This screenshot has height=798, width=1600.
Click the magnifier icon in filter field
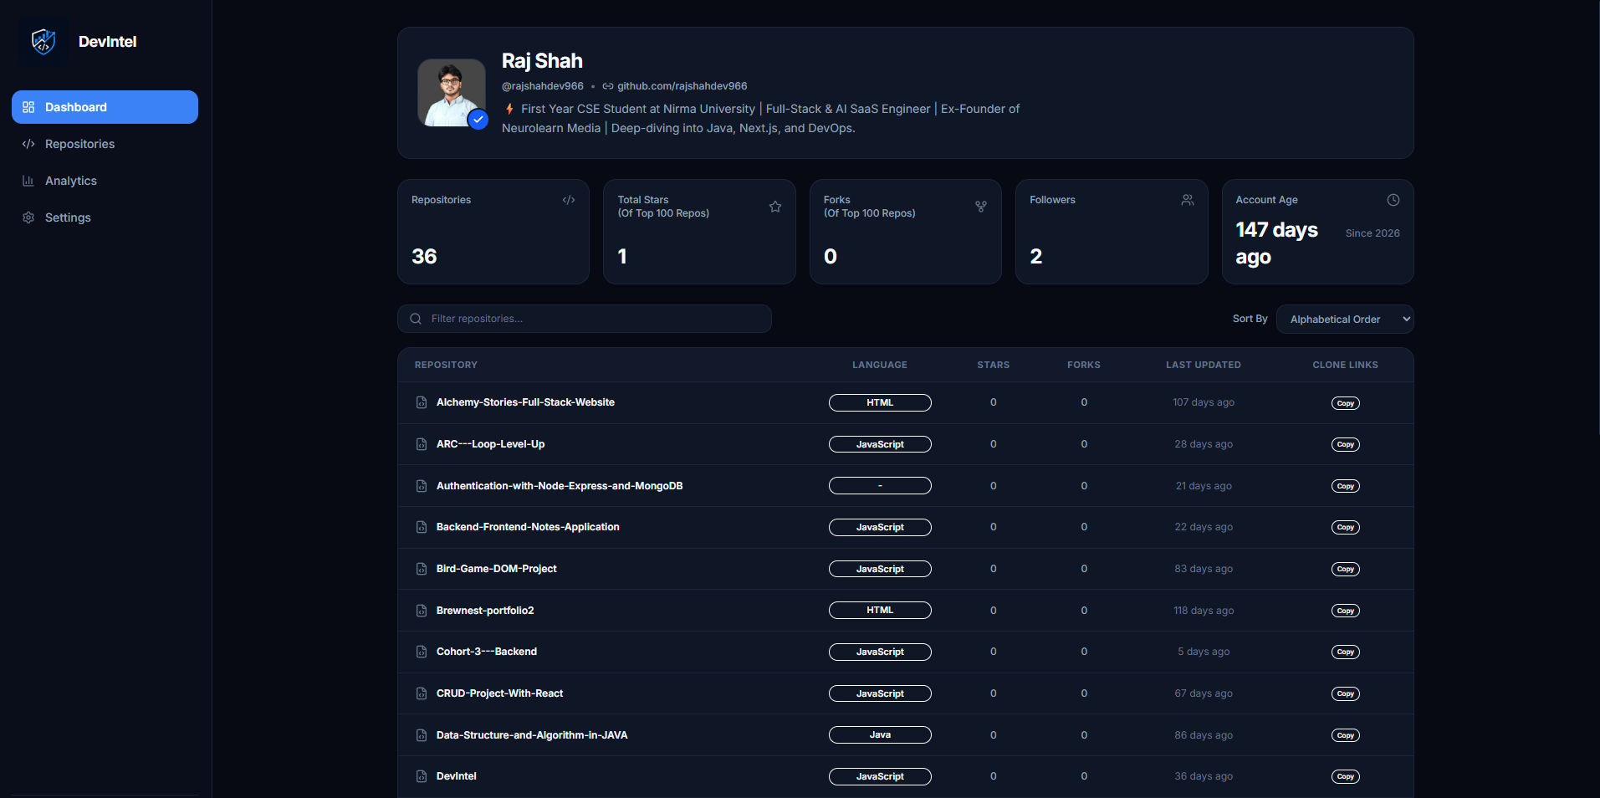coord(416,319)
